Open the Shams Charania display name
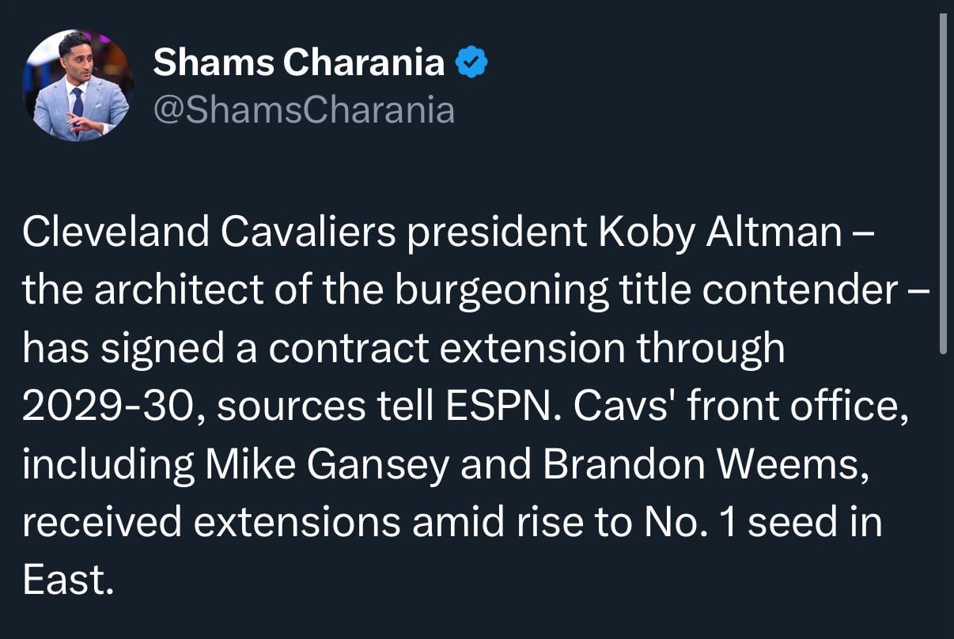Screen dimensions: 954x639 (298, 62)
